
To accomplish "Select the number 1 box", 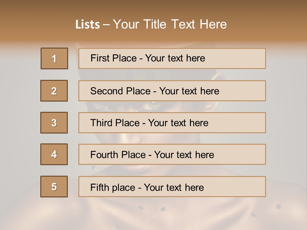I will (x=54, y=58).
